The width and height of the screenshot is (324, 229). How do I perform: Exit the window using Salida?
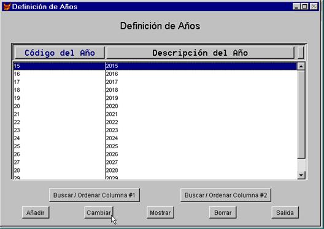pos(285,212)
